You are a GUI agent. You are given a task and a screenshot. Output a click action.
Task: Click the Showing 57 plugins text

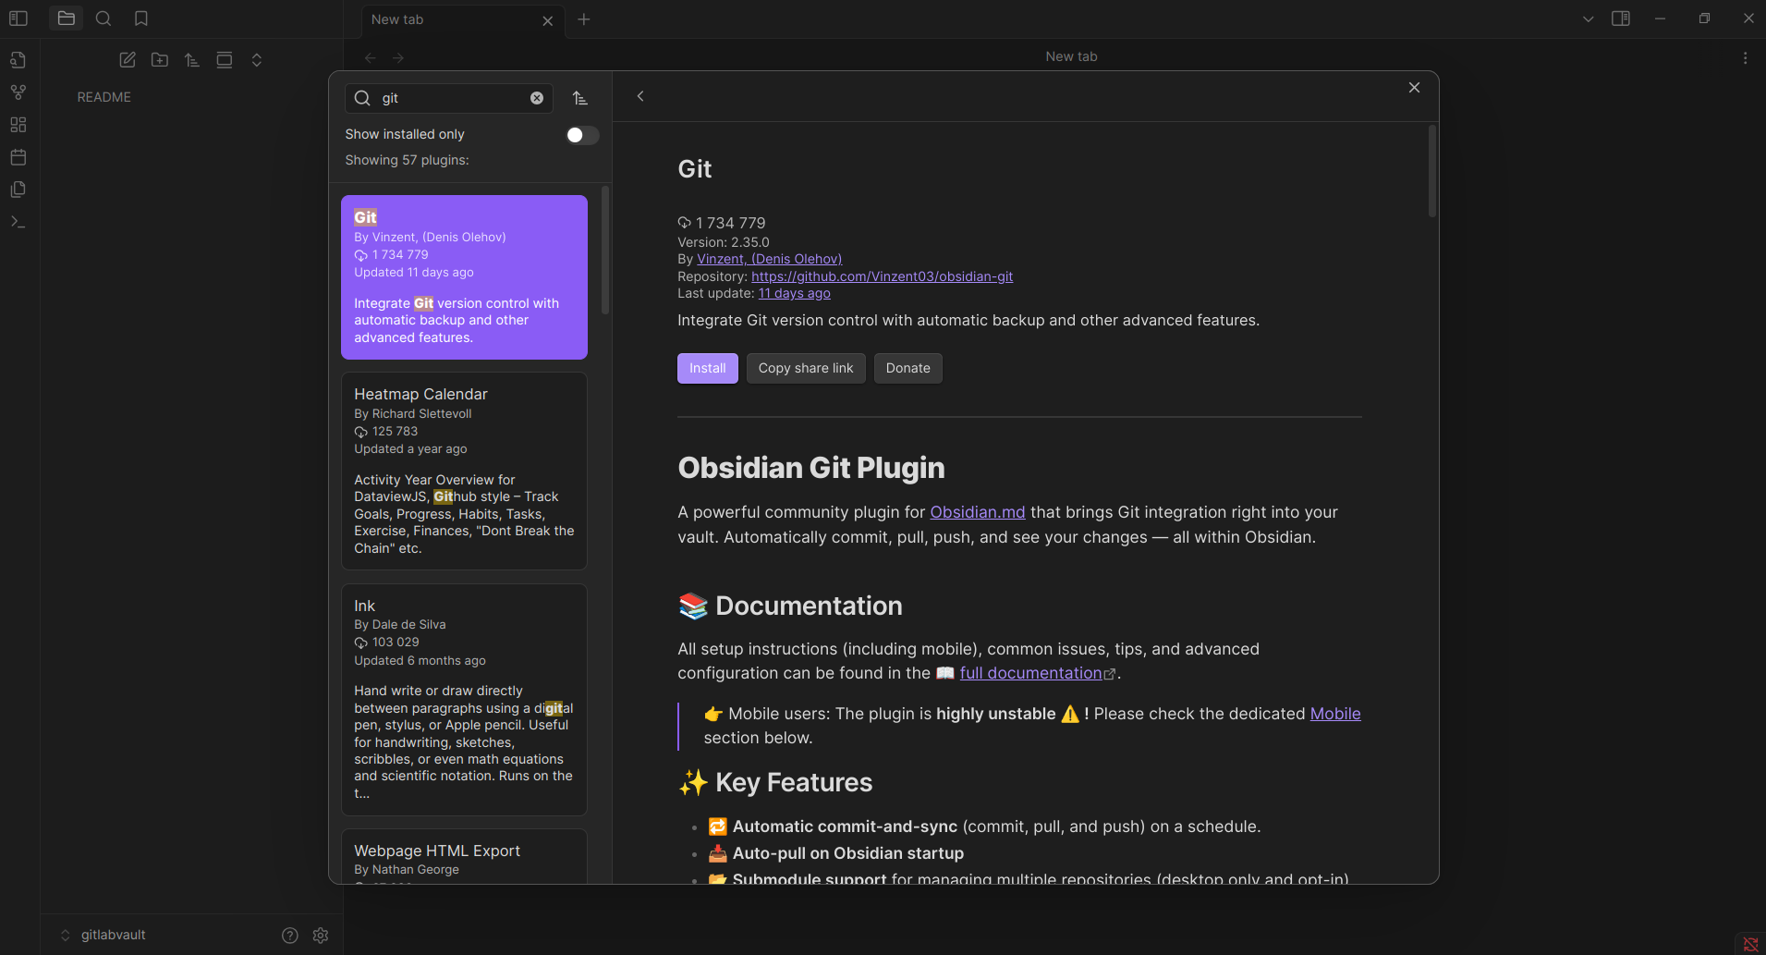(407, 160)
